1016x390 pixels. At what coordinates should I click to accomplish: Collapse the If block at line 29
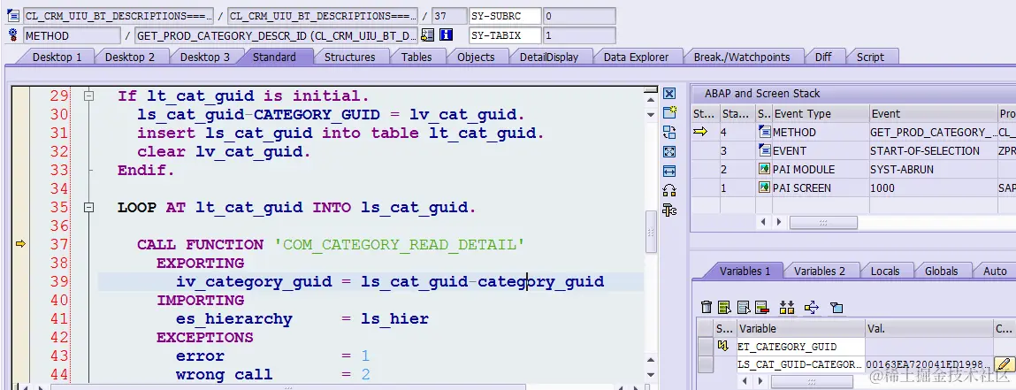tap(89, 96)
